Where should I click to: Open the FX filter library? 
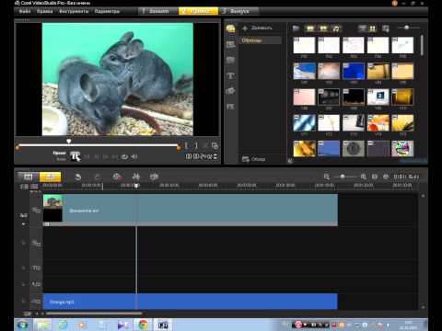tap(230, 107)
